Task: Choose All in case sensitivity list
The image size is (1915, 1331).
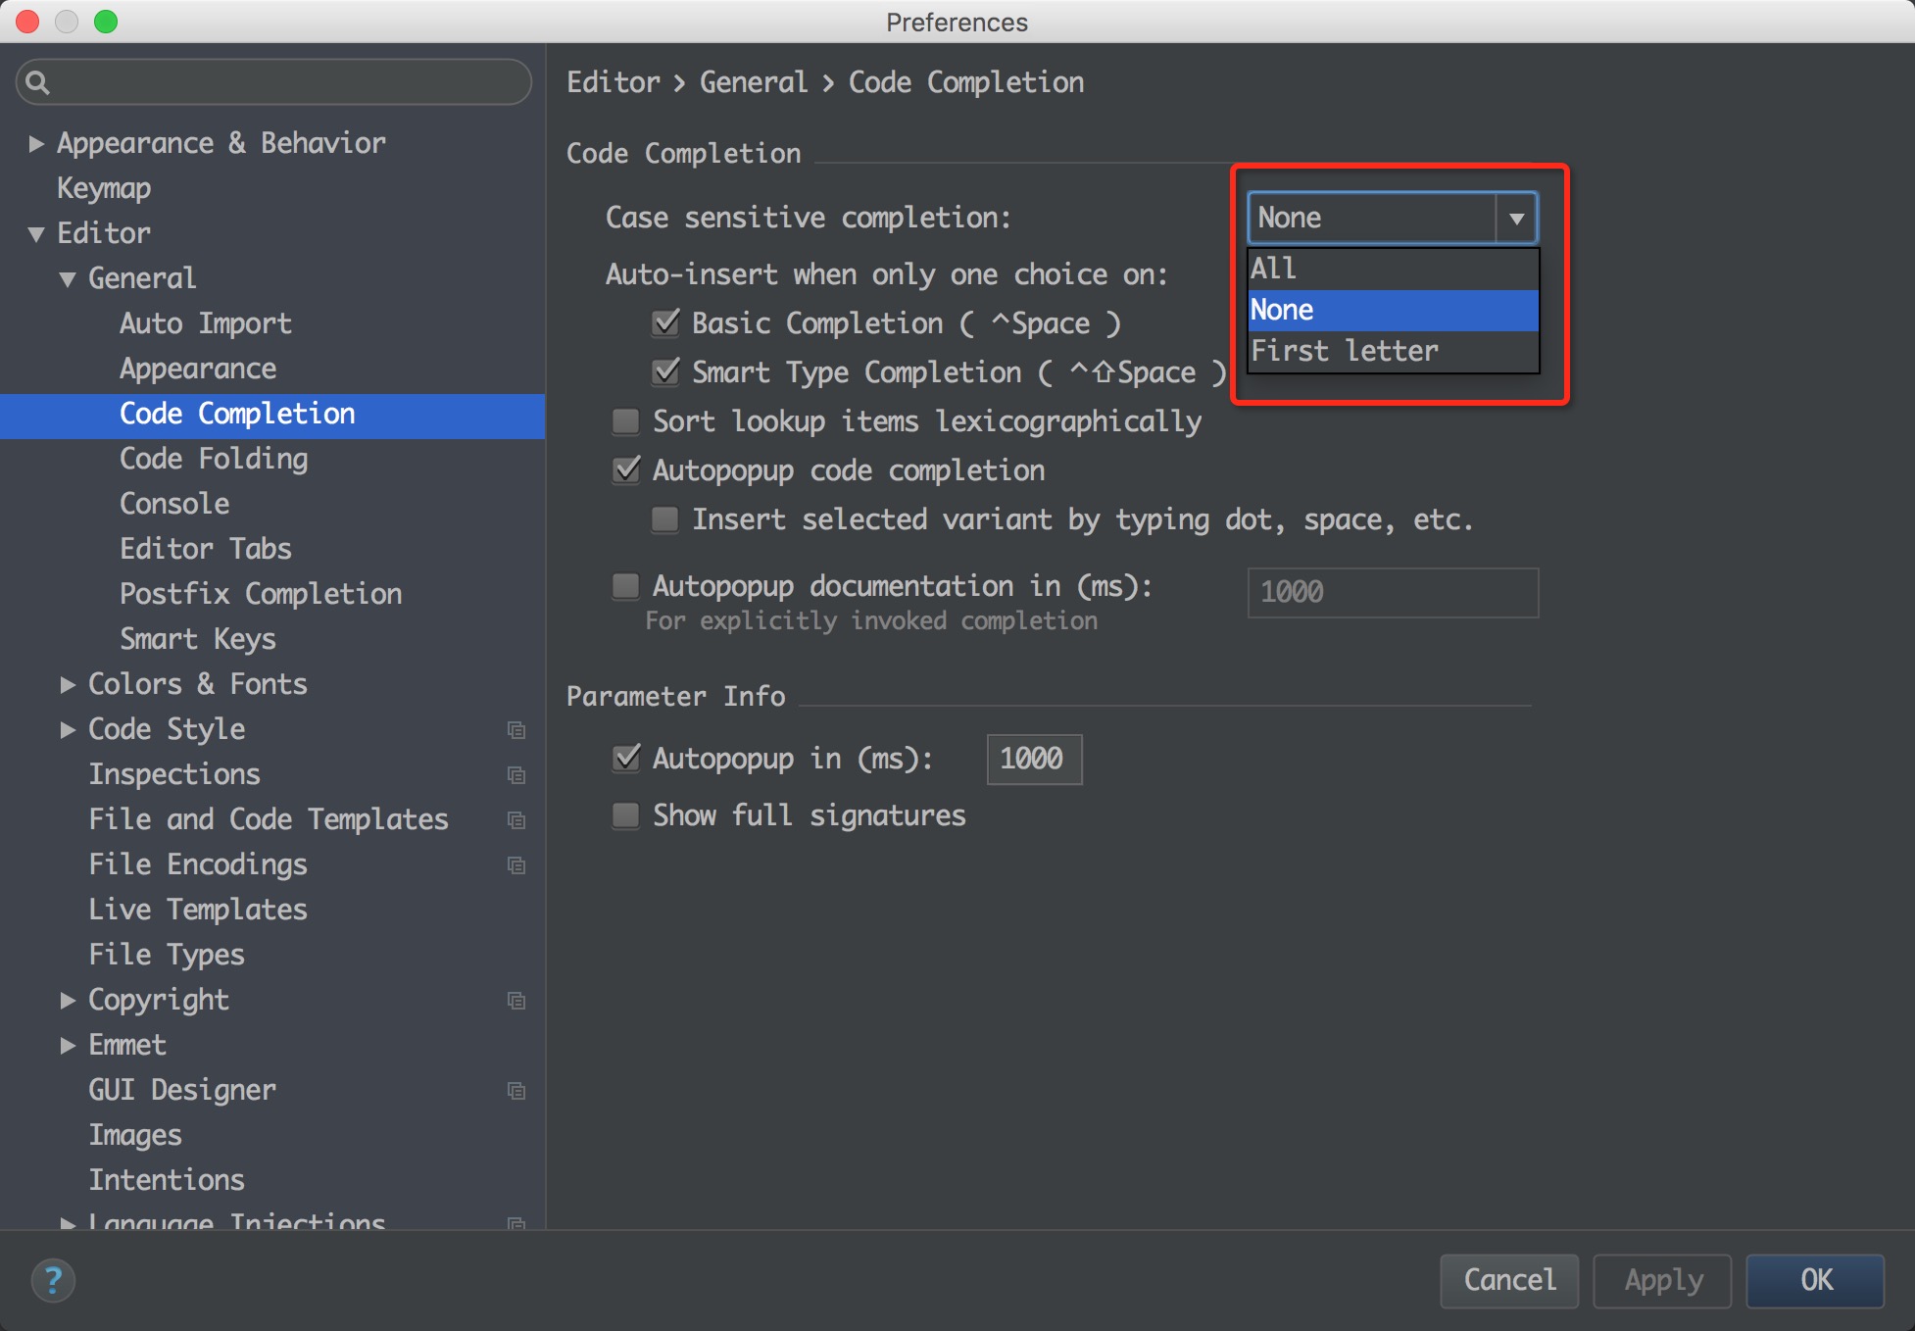Action: 1393,269
